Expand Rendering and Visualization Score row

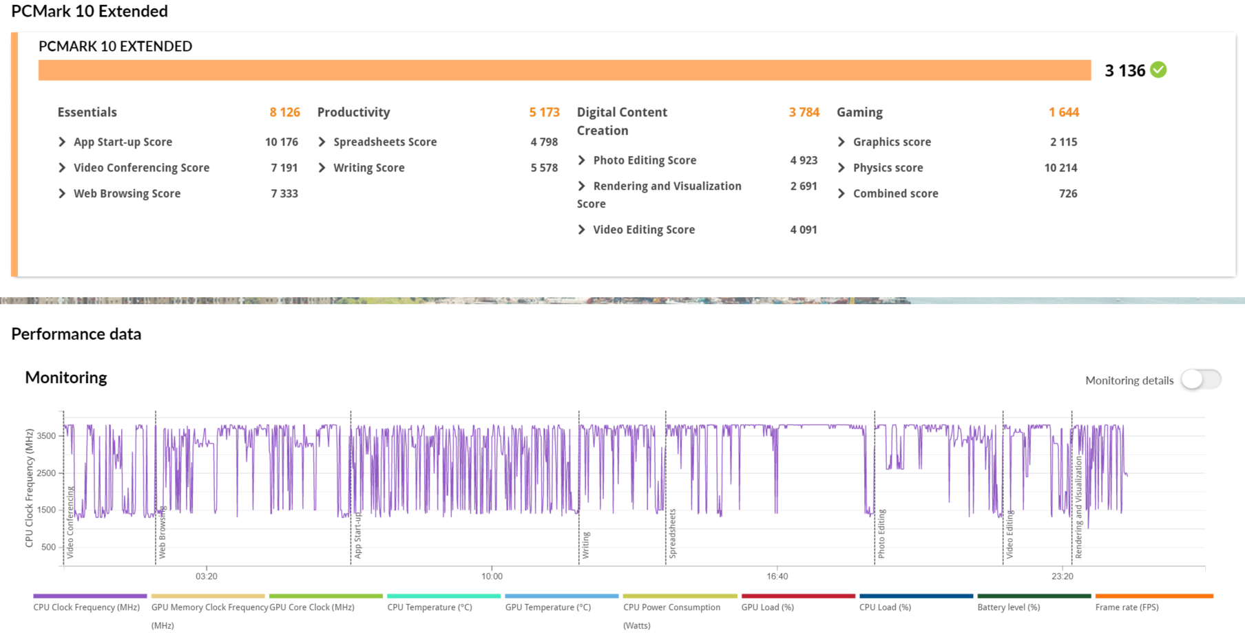582,186
